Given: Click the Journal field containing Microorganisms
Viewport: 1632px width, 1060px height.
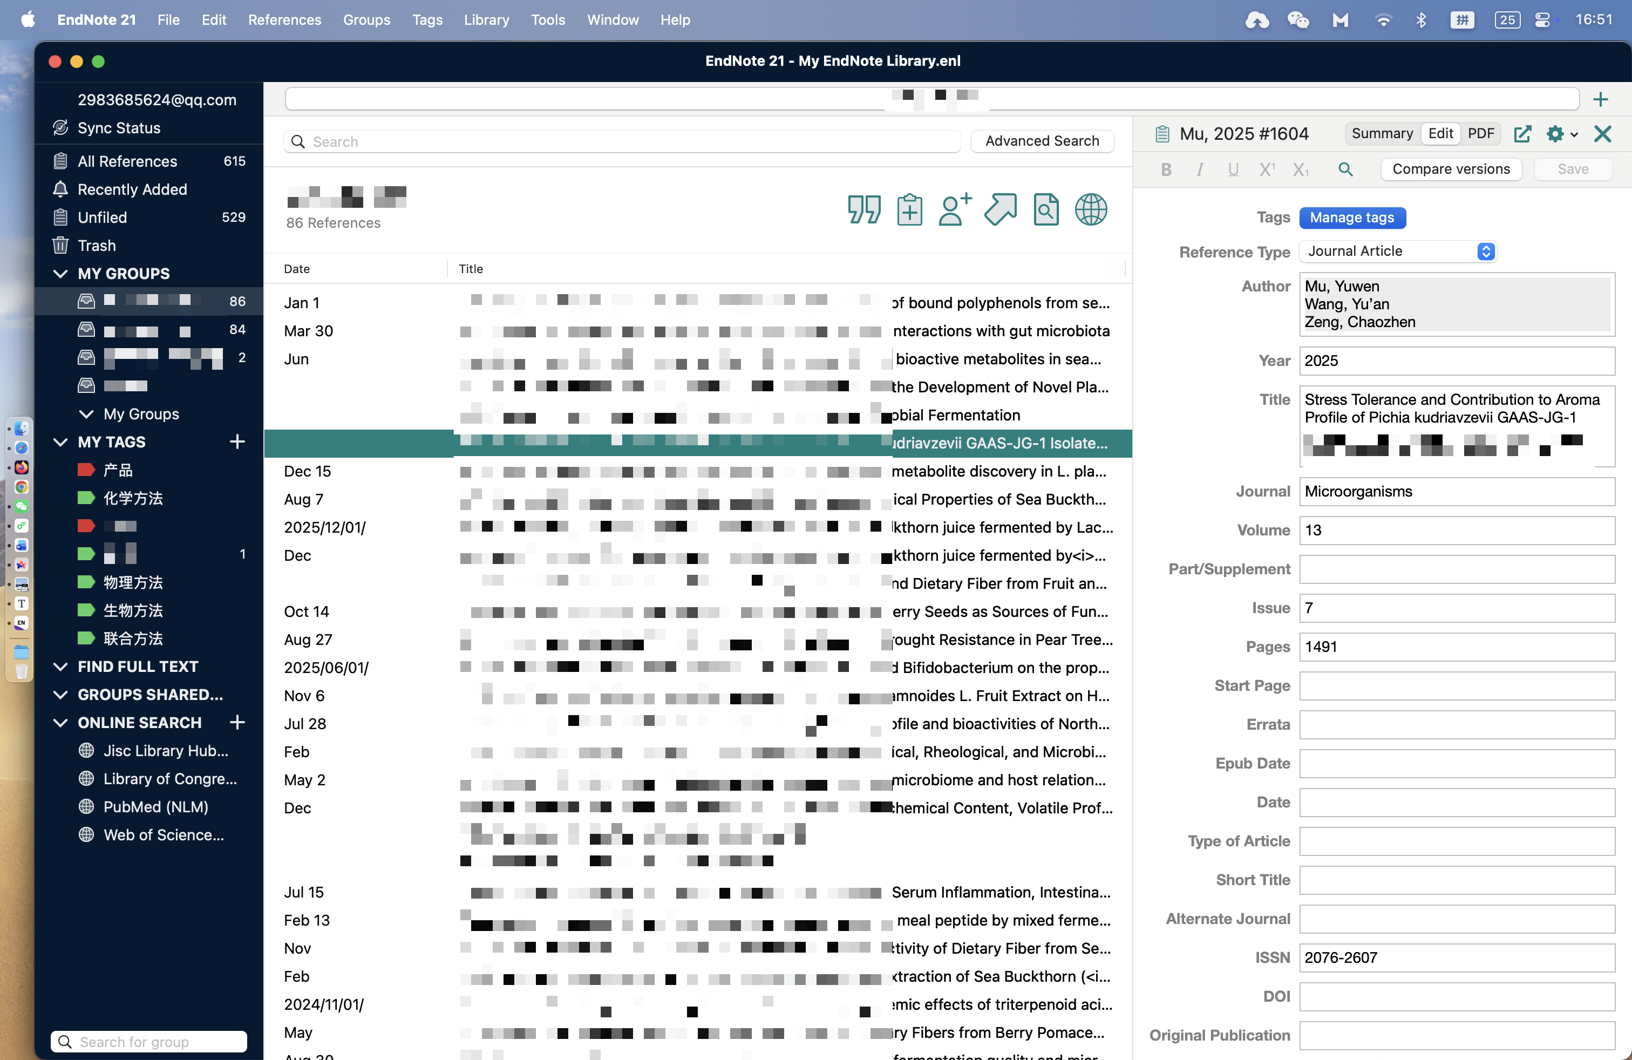Looking at the screenshot, I should point(1457,492).
